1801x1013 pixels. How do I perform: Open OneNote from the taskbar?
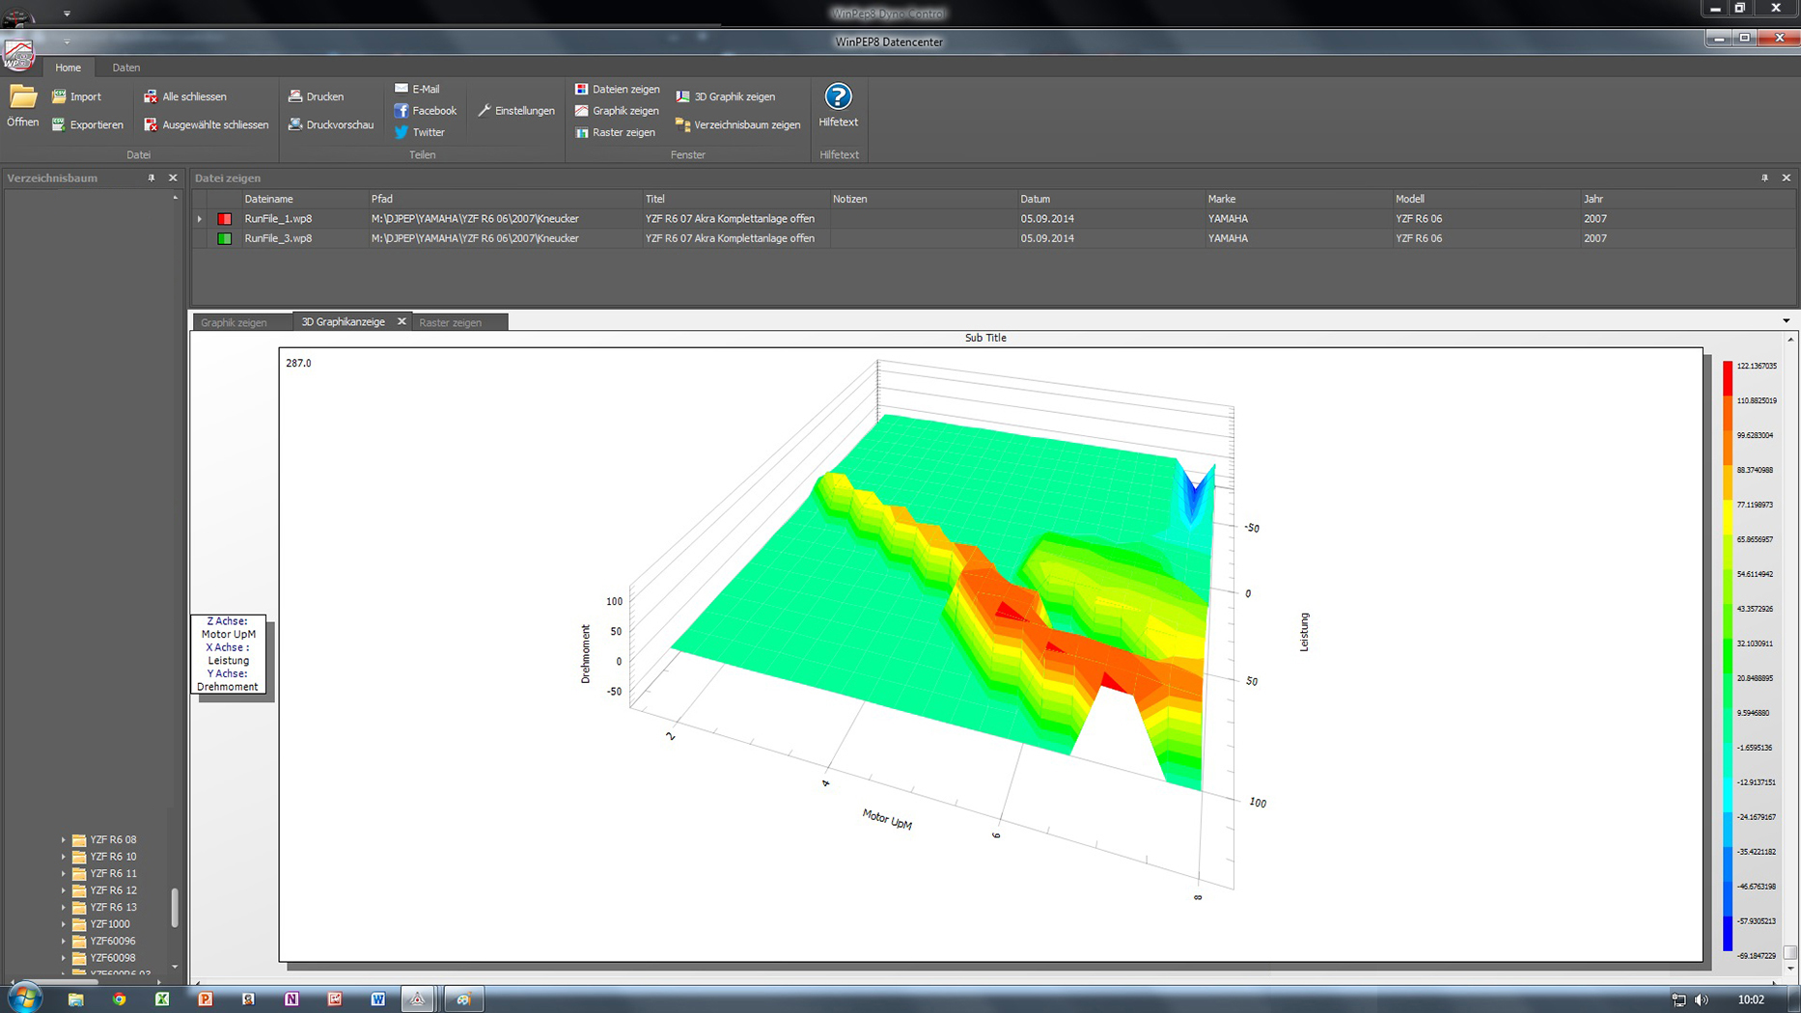point(291,999)
